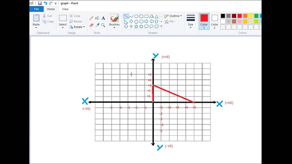Pick the green color swatch
The image size is (292, 164).
(x=256, y=16)
